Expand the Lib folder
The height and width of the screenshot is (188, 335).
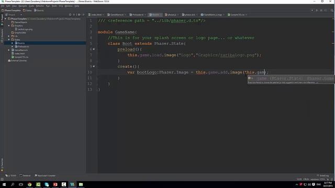point(9,36)
